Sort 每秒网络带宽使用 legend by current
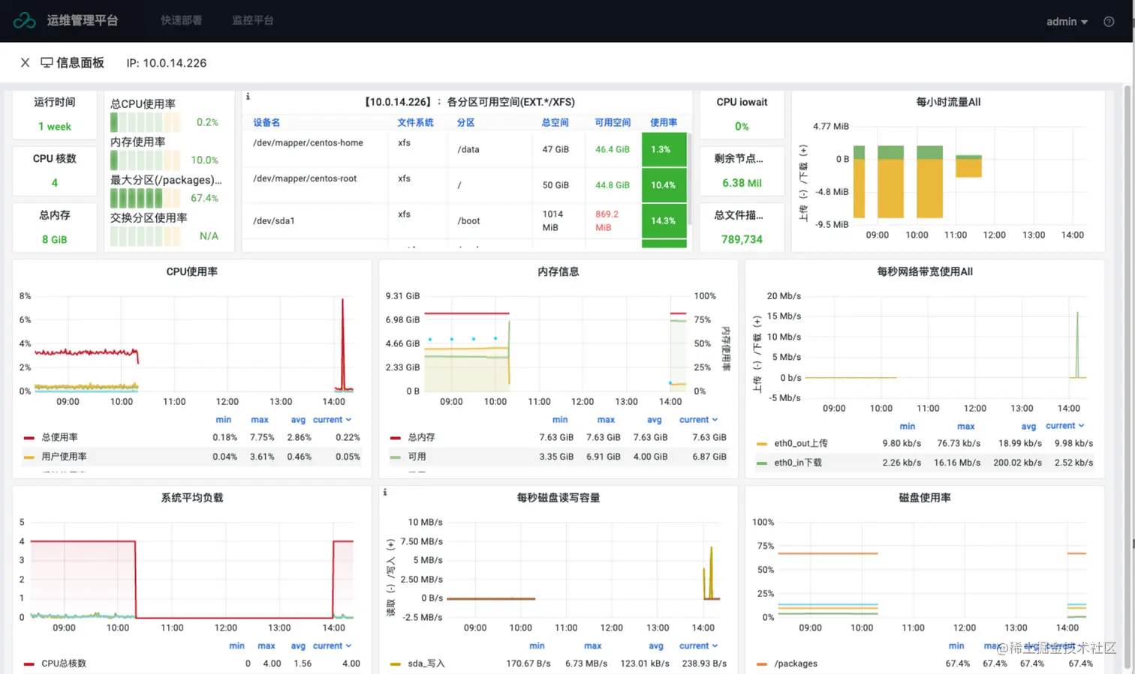 pos(1064,426)
